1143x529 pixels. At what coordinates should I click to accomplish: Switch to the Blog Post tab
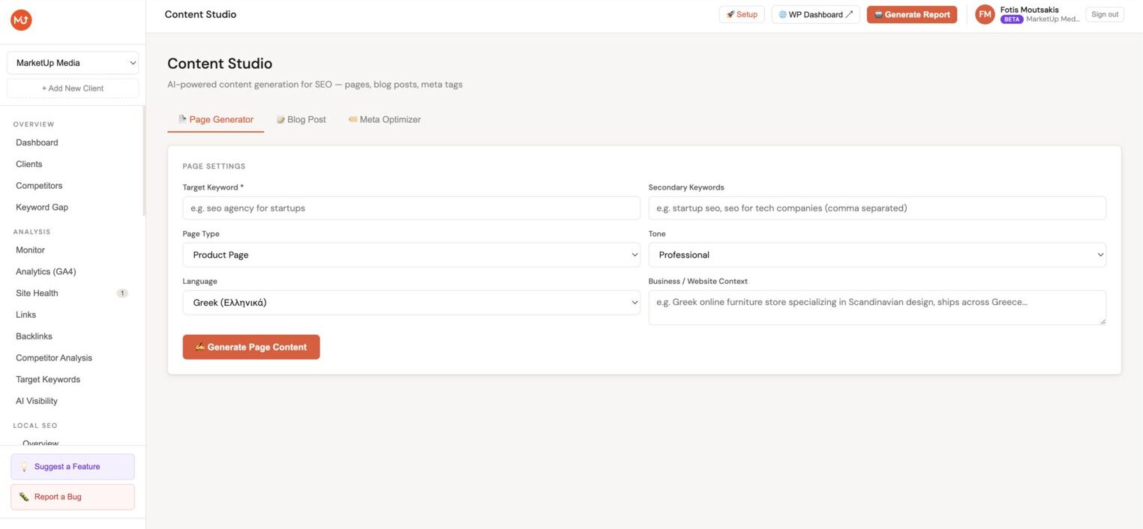(x=301, y=119)
